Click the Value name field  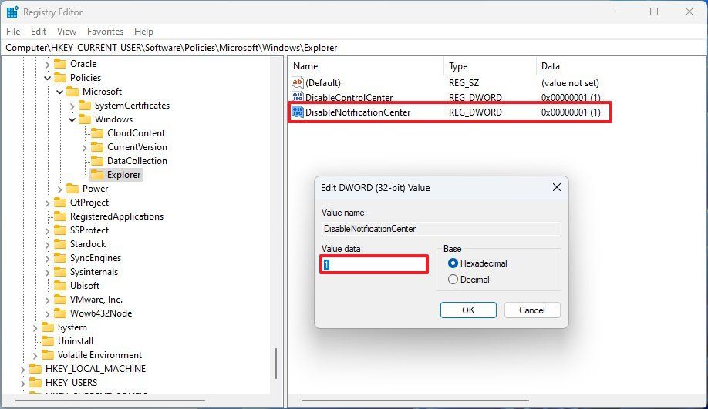440,229
